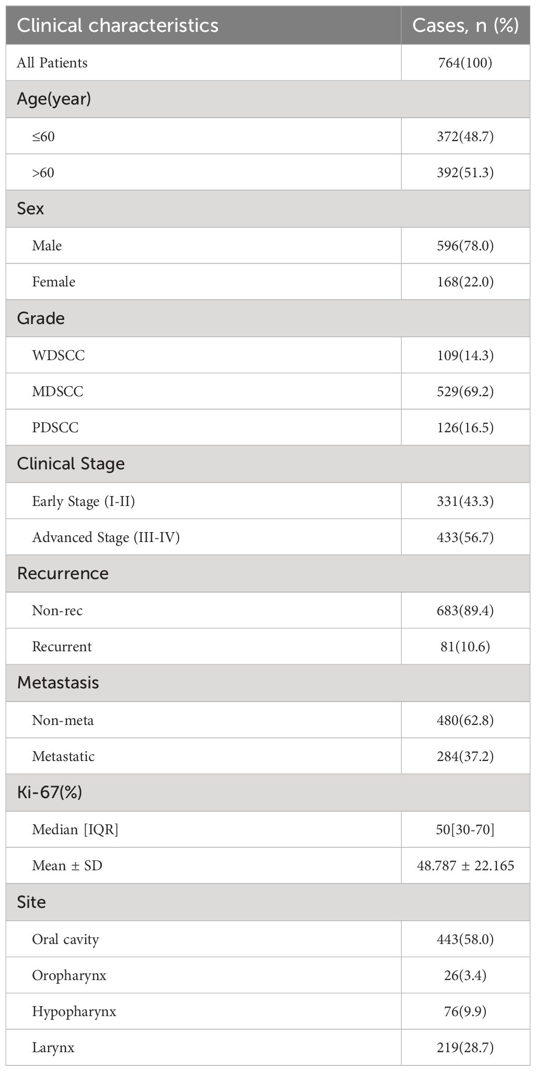
Task: Select the Grade section heading
Action: (41, 318)
